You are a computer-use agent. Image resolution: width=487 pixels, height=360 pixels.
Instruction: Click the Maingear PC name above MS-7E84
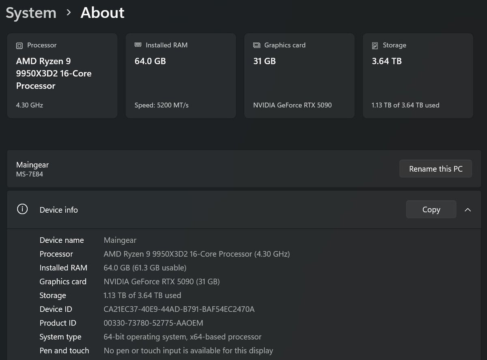[x=32, y=165]
